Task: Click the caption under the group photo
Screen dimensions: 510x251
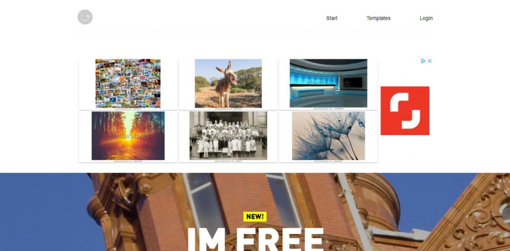Action: [228, 161]
